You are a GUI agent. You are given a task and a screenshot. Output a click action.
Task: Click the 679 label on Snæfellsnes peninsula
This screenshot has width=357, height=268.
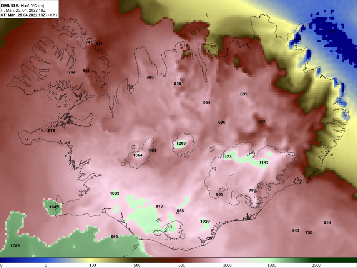click(51, 130)
